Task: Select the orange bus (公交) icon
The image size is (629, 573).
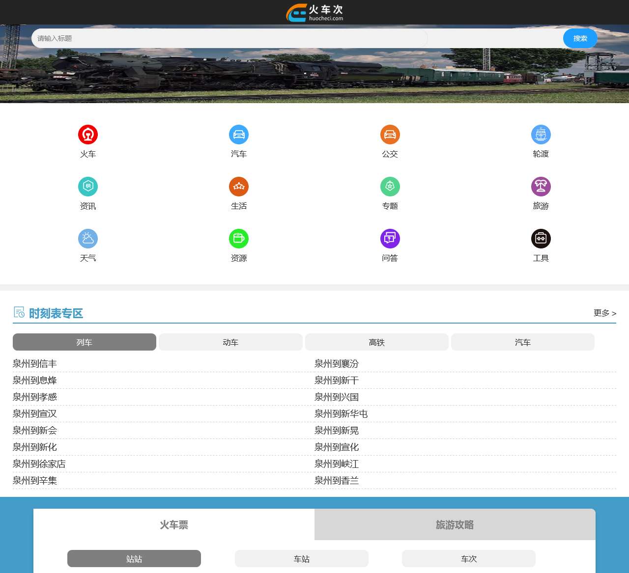Action: point(390,135)
